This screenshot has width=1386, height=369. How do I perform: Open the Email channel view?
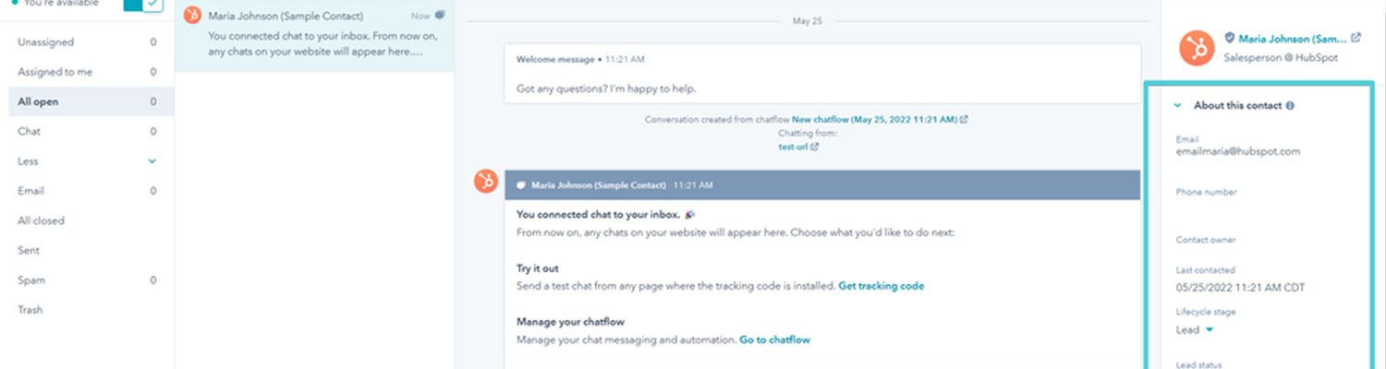[x=87, y=191]
